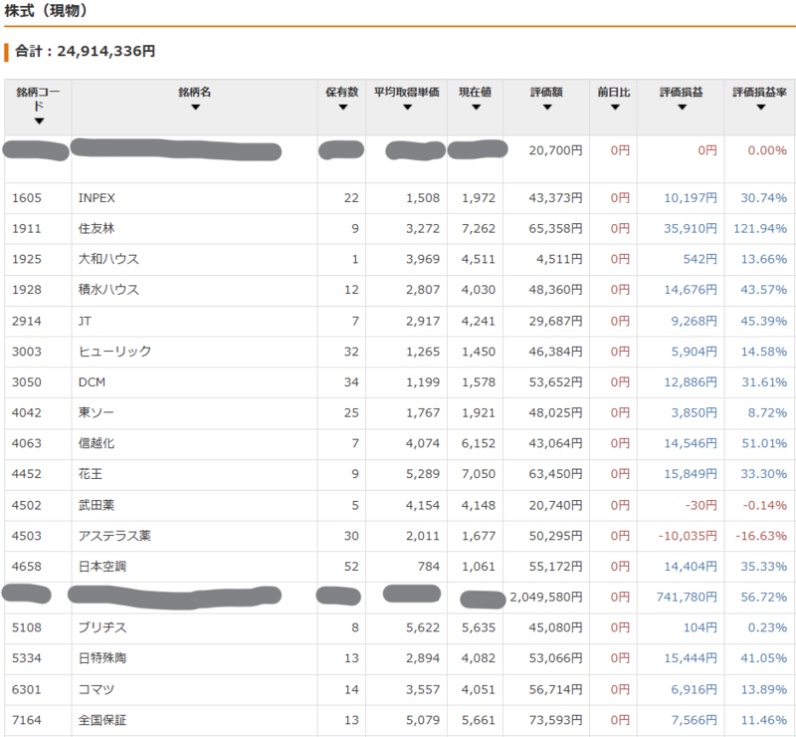Select stock code 1928

(x=27, y=290)
